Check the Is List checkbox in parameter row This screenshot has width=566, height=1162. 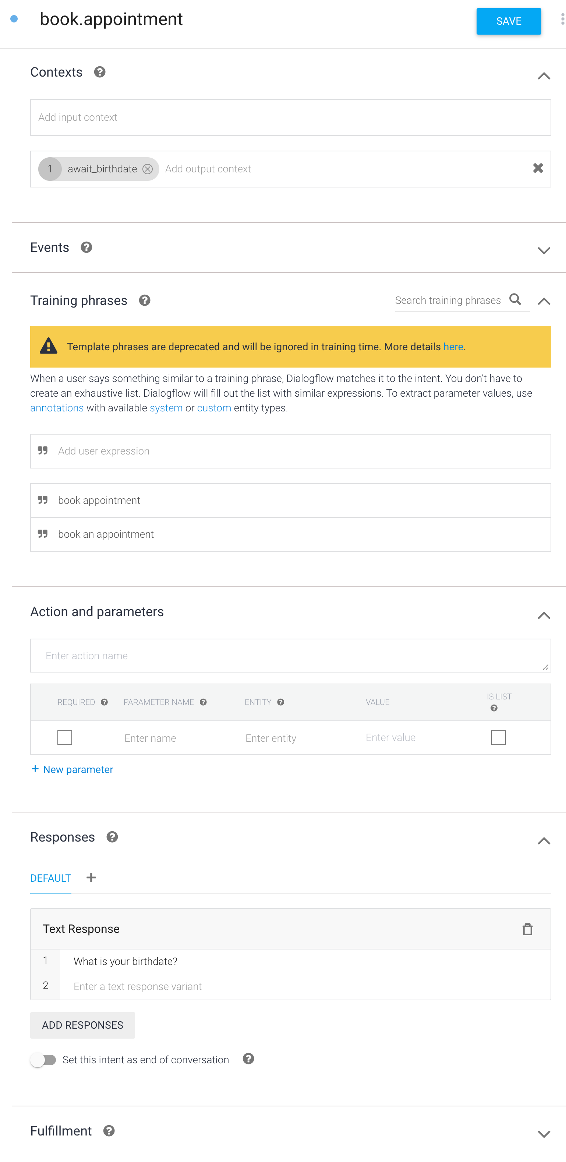tap(498, 737)
